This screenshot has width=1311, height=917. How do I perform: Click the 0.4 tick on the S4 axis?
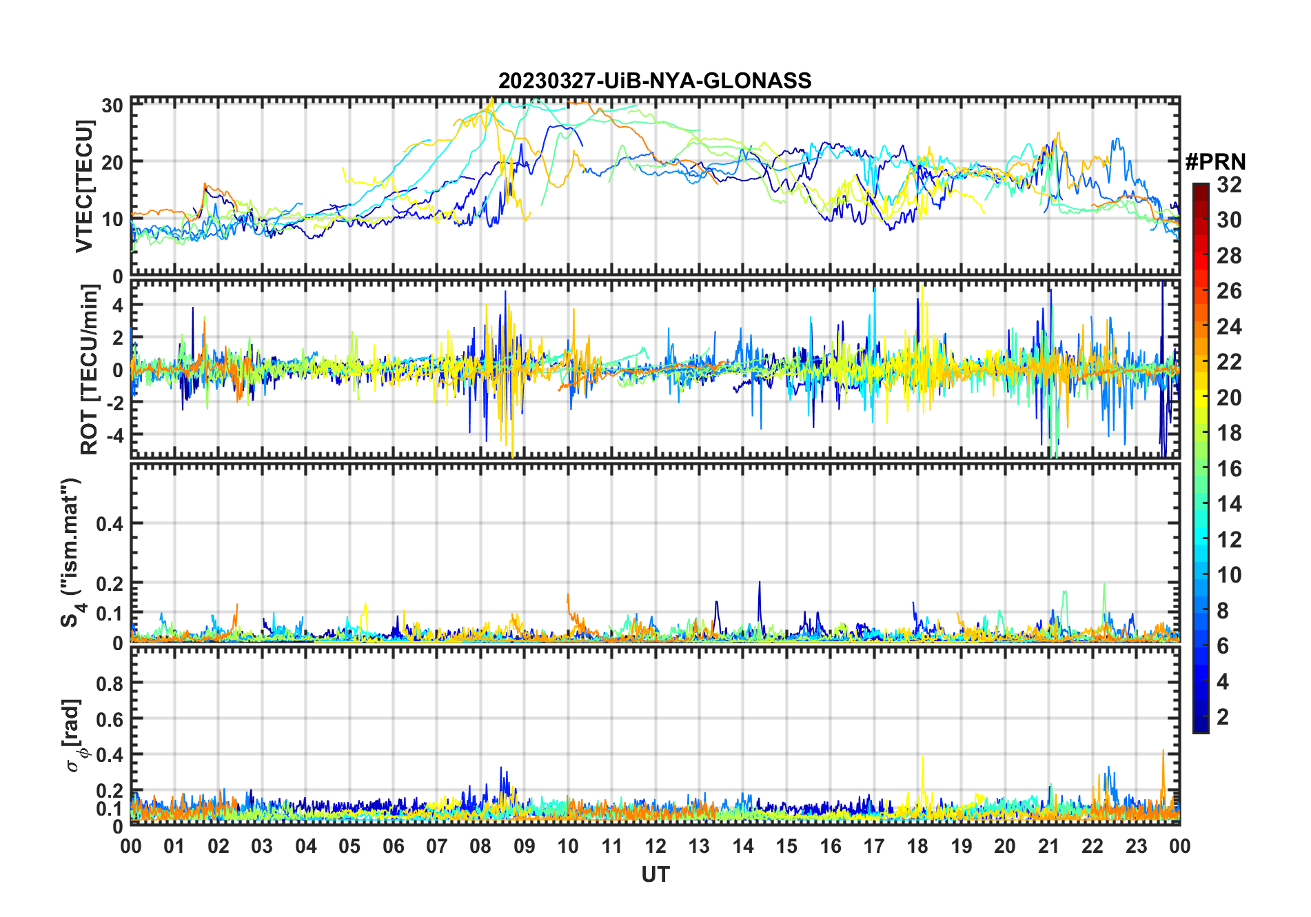pos(110,524)
